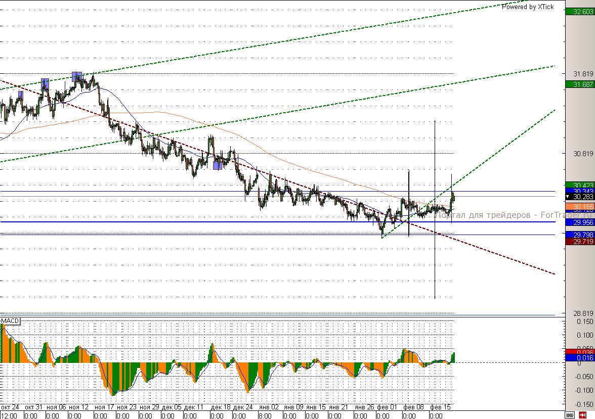Click the Powered by XTick text
Image resolution: width=595 pixels, height=419 pixels.
coord(528,7)
